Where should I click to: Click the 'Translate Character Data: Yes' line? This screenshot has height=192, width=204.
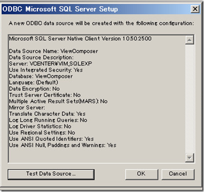pyautogui.click(x=47, y=114)
